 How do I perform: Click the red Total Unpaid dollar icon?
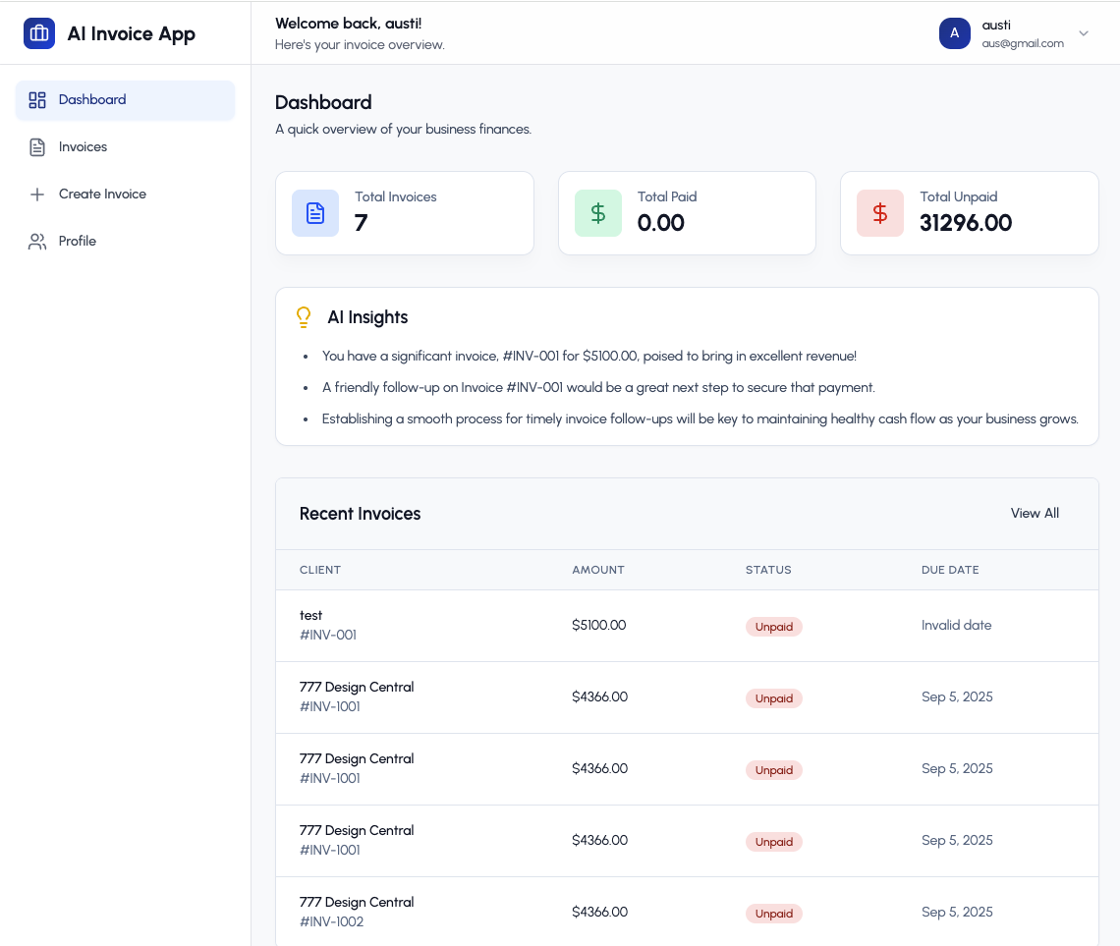coord(880,213)
